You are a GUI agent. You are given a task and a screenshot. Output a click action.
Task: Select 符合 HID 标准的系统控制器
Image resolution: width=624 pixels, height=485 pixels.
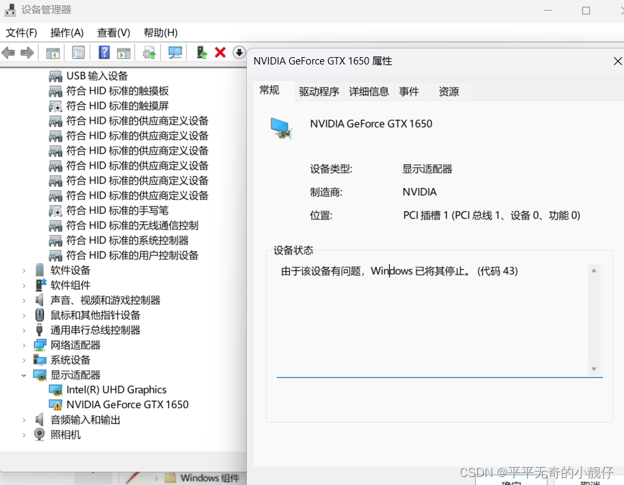(x=127, y=241)
